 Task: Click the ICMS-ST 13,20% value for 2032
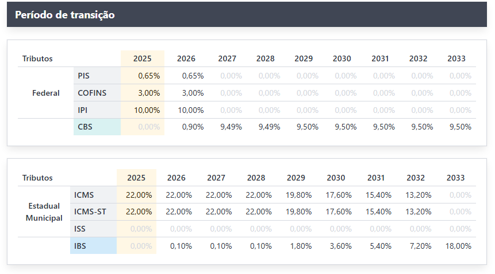[x=419, y=212]
